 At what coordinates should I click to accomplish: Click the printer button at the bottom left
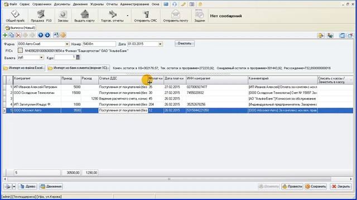pos(8,187)
